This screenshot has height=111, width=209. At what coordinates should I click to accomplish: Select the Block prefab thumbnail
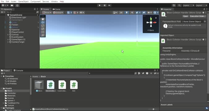(39, 85)
